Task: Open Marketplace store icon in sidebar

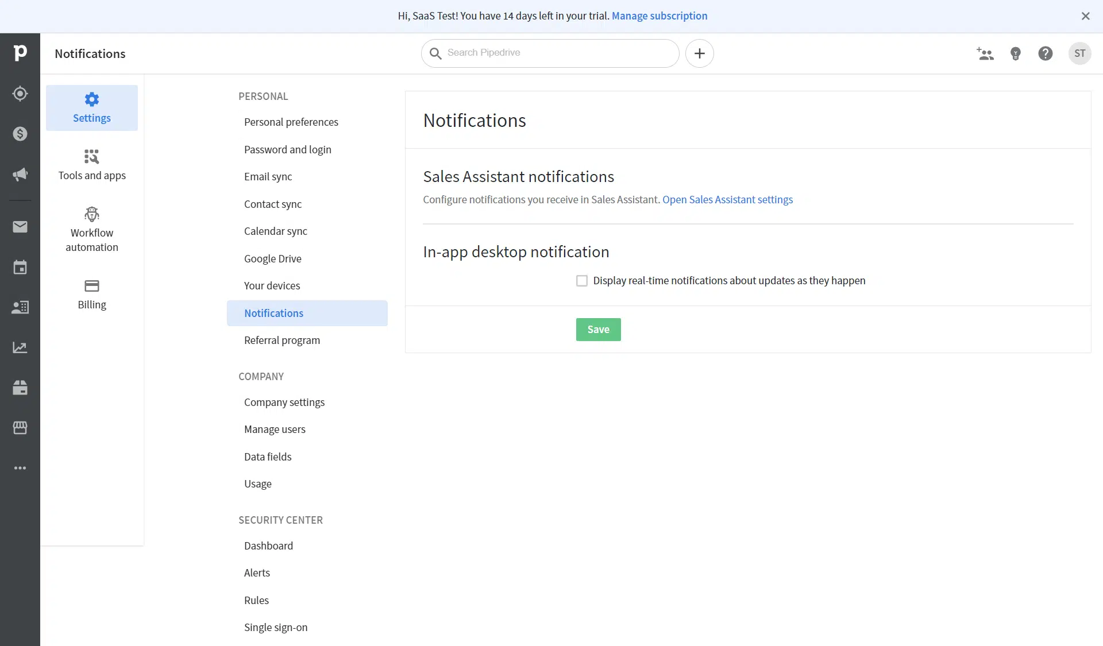Action: point(20,428)
